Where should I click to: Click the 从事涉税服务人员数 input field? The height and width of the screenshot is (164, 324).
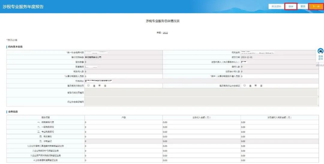tap(124, 76)
